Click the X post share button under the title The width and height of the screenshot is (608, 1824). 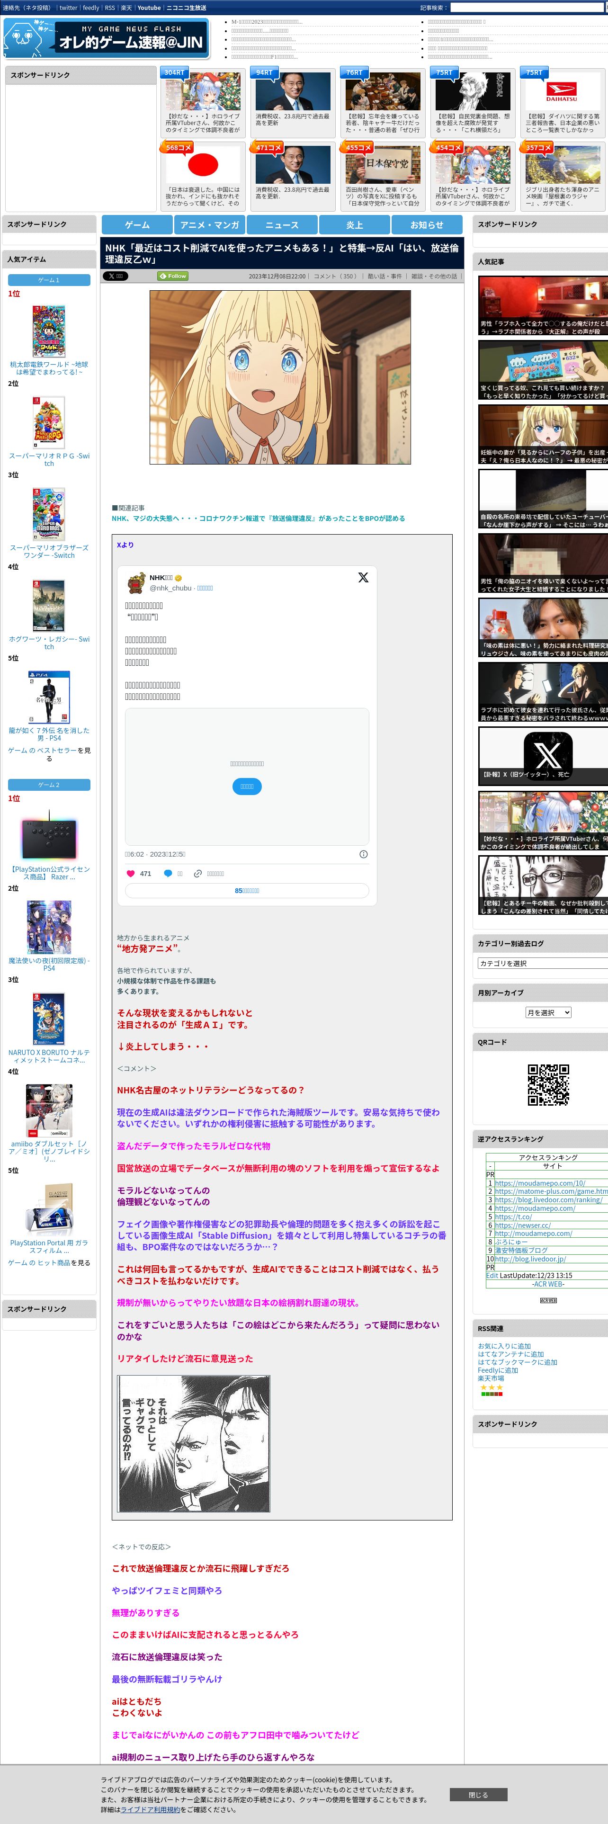coord(116,276)
